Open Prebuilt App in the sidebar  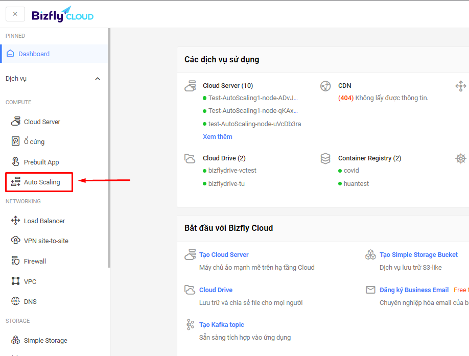[x=41, y=162]
